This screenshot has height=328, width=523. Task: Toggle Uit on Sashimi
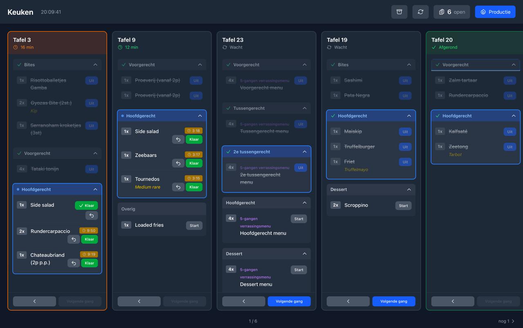(405, 80)
